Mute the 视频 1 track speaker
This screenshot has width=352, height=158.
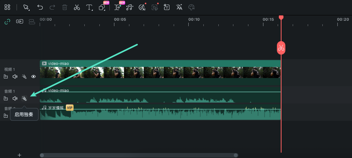pos(15,77)
